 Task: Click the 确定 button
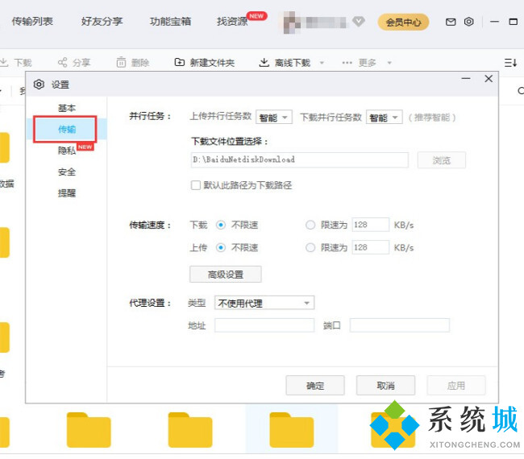(315, 386)
